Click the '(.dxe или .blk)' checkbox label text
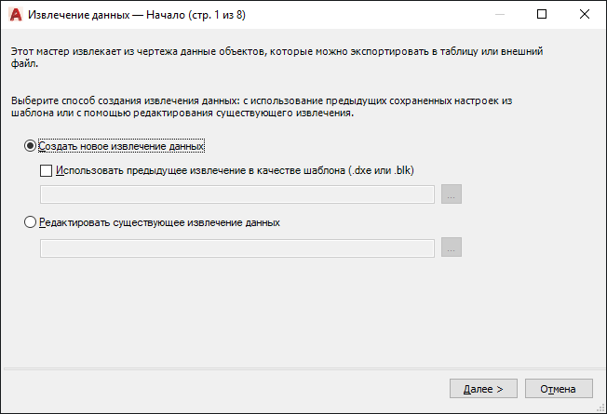 click(x=382, y=170)
